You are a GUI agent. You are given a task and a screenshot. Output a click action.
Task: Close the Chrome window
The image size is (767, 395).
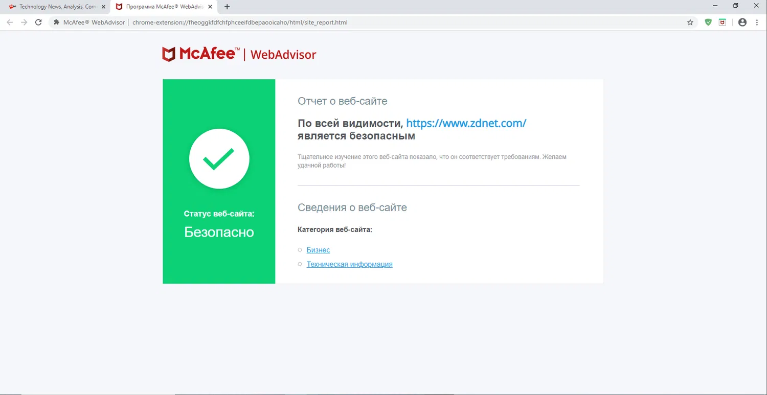click(x=757, y=6)
